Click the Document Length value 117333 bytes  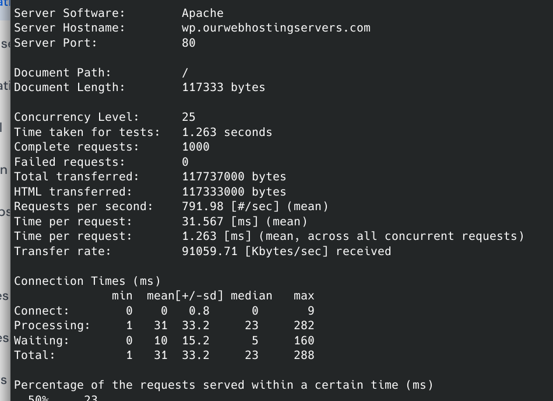(223, 88)
